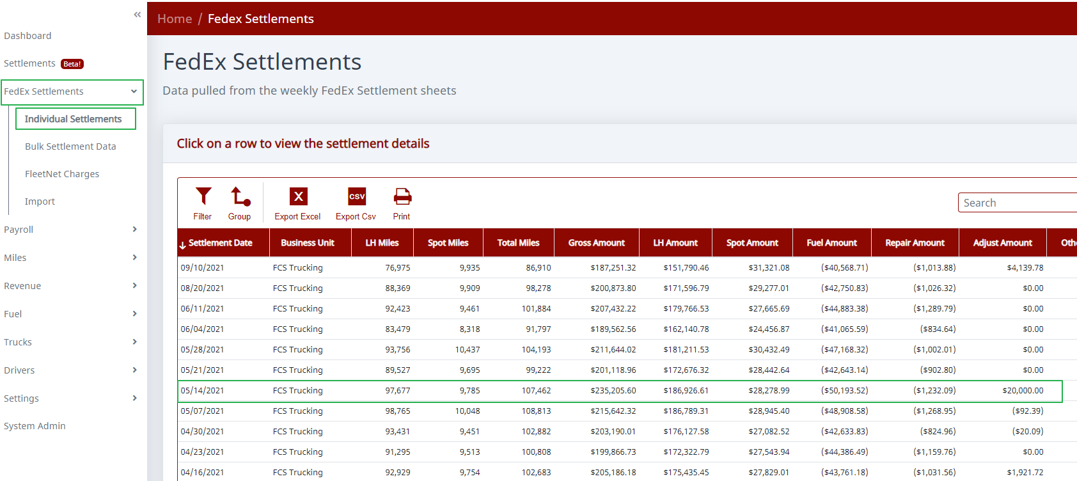This screenshot has height=481, width=1077.
Task: Sort by Adjust Amount column
Action: coord(1003,243)
